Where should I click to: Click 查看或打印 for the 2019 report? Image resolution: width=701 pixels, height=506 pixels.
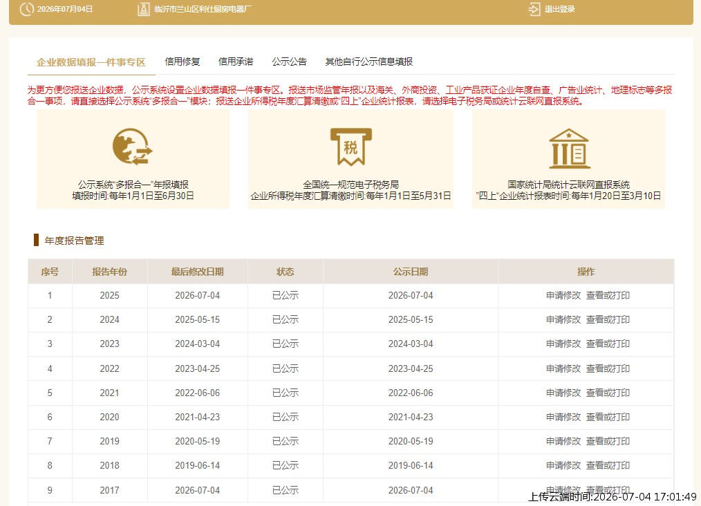pyautogui.click(x=608, y=441)
